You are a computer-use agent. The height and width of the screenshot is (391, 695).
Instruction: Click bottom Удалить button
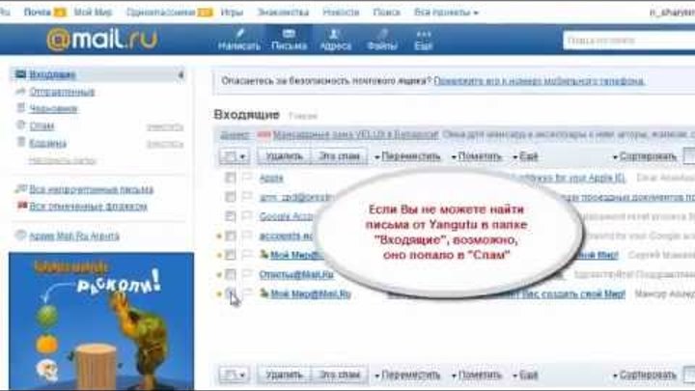pyautogui.click(x=284, y=375)
